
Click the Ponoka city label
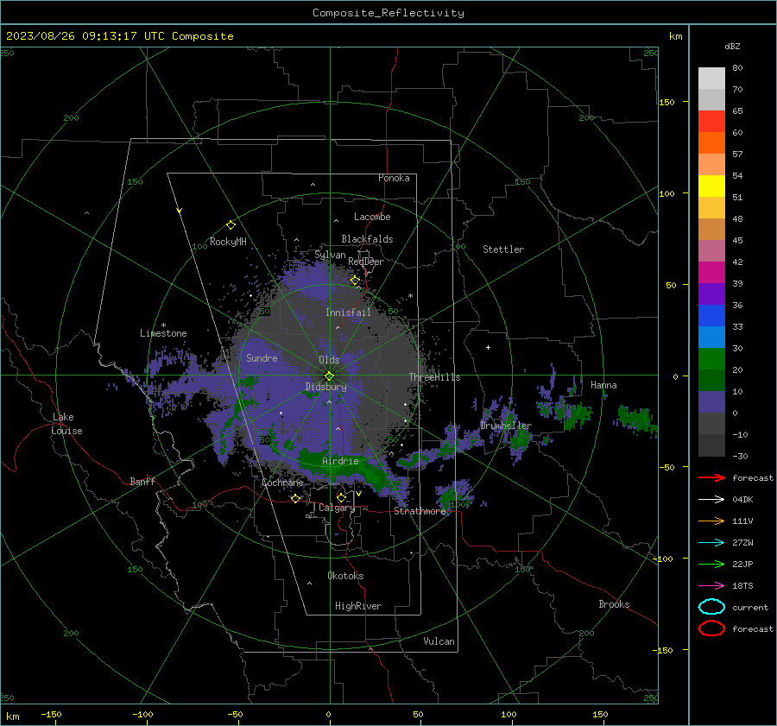pos(394,178)
